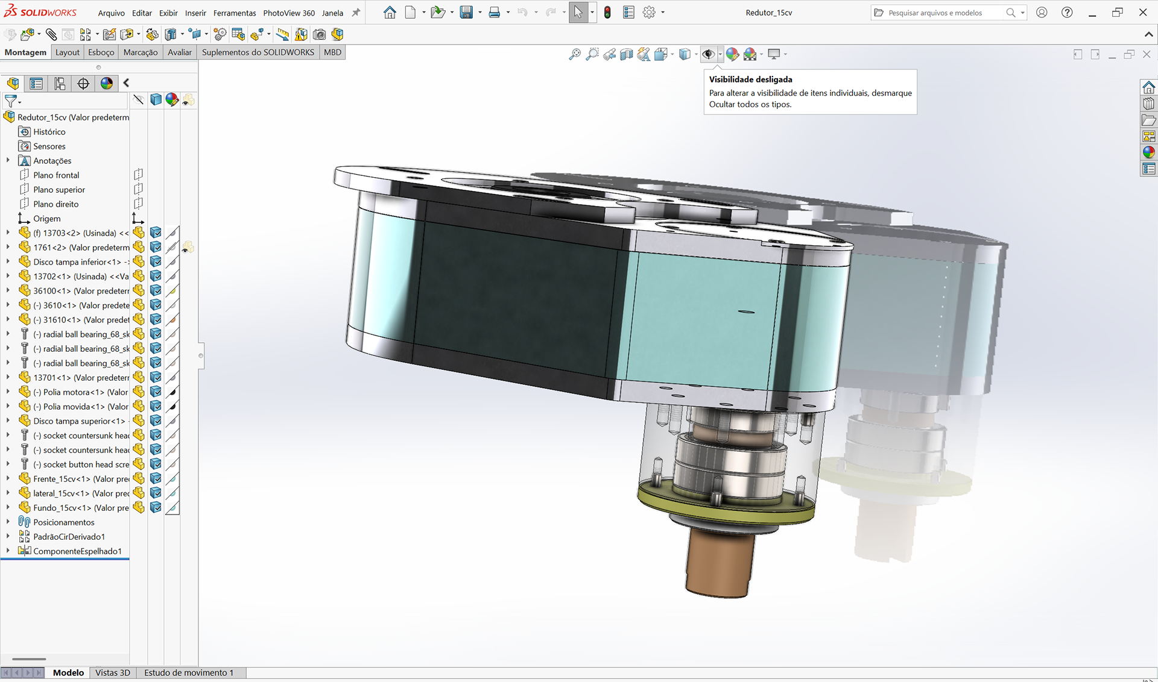Create a new document with the blank page icon
Screen dimensions: 1158x682
click(410, 13)
